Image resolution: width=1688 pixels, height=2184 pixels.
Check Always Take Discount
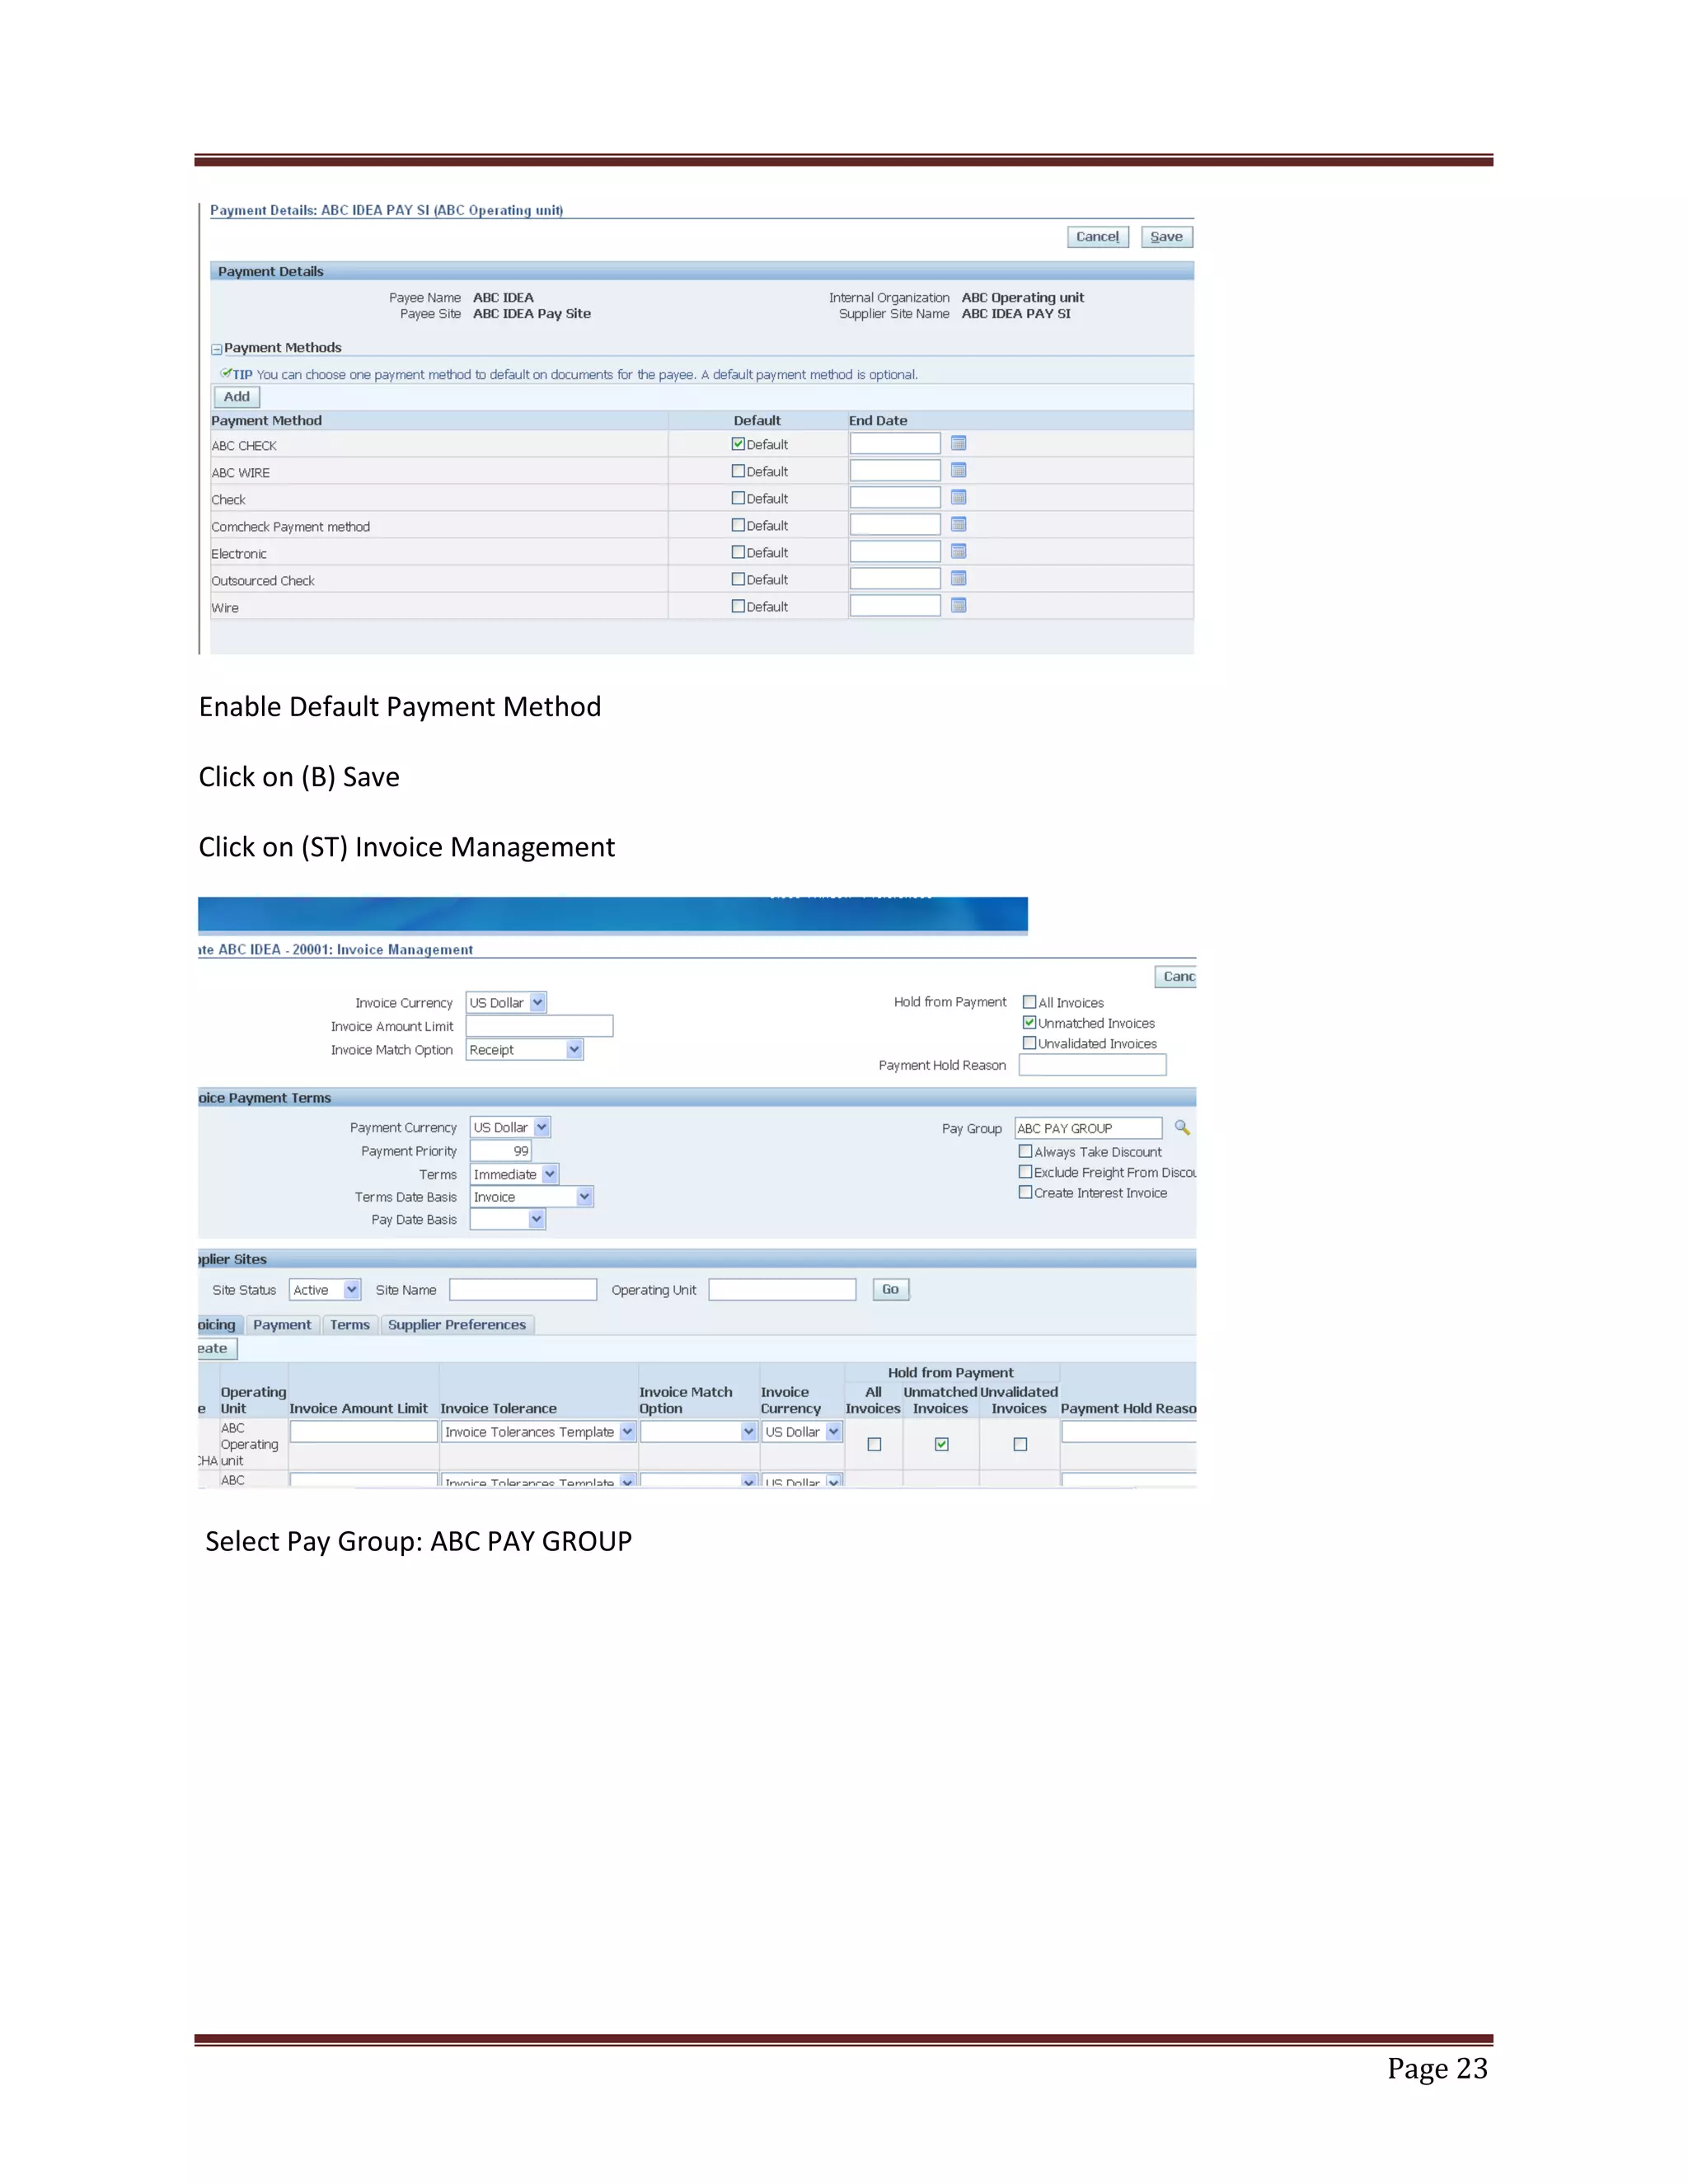click(1025, 1151)
